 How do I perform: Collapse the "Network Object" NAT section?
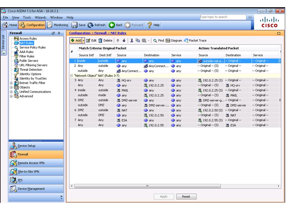point(71,76)
